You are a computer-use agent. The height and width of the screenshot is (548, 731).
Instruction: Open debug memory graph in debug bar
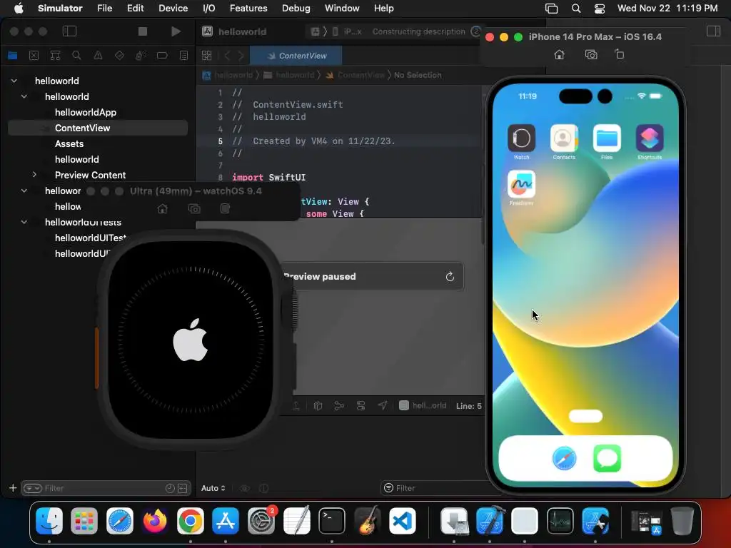339,405
